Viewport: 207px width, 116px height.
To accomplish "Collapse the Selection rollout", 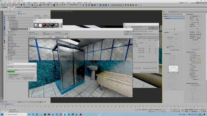I will 167,32.
